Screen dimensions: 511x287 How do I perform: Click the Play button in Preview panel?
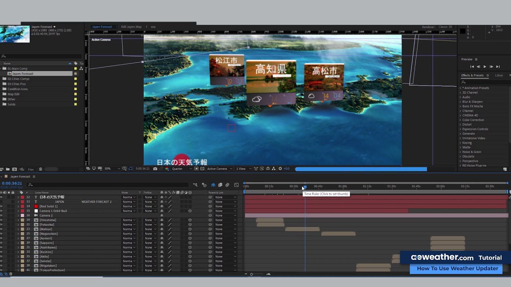point(485,67)
